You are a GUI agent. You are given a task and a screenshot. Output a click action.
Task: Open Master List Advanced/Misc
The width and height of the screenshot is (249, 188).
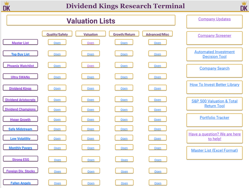point(157,42)
